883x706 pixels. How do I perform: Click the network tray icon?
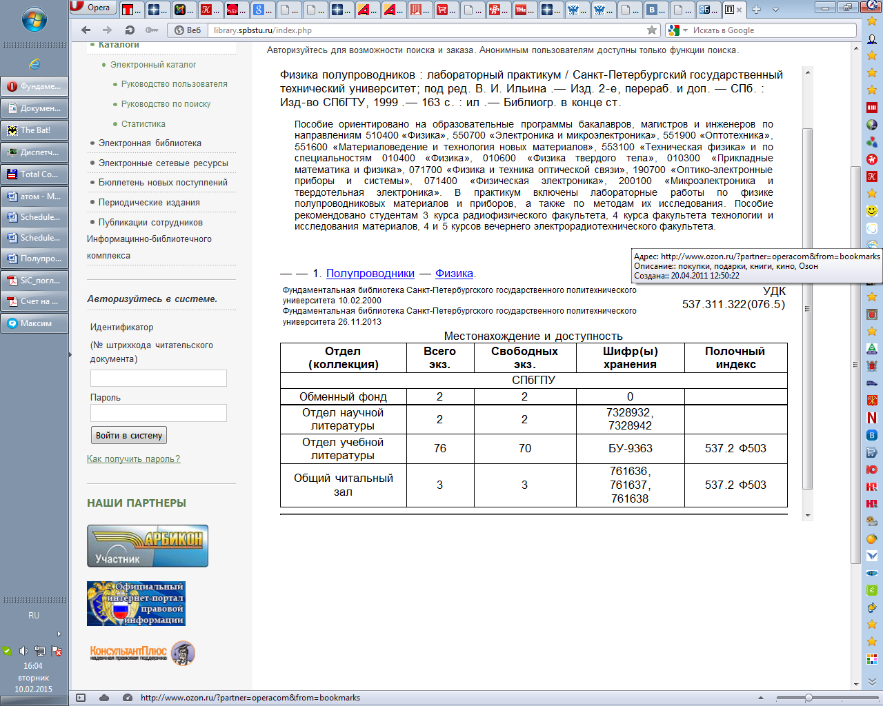point(40,650)
